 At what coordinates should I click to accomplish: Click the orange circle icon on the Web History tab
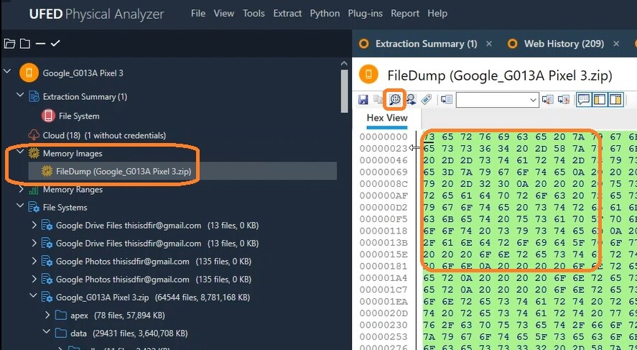tap(513, 44)
